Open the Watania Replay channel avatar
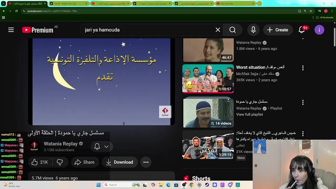 coord(34,146)
